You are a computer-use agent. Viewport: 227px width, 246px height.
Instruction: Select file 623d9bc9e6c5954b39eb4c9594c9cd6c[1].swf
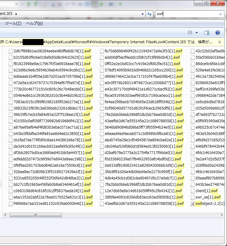coord(50,70)
